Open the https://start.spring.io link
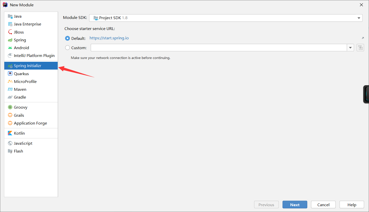Viewport: 369px width, 212px height. coord(109,38)
